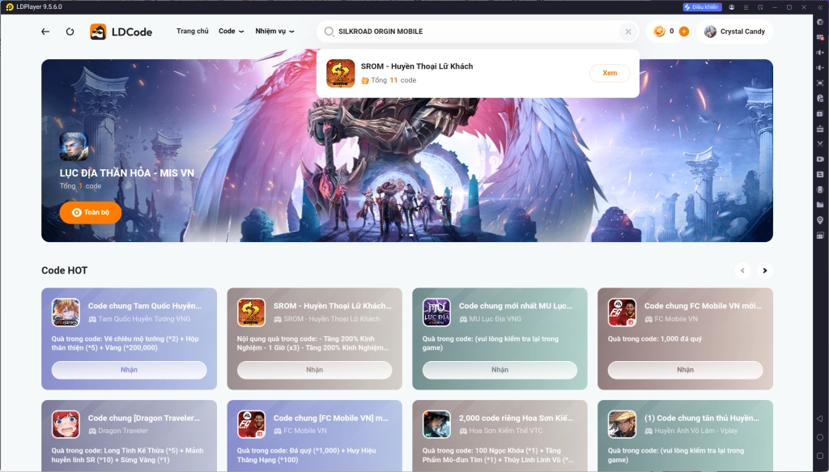Open the LDCode logo home link

point(121,32)
